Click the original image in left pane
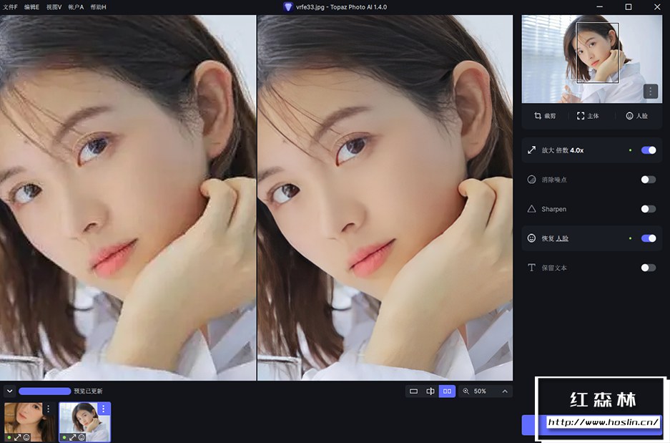The image size is (670, 443). point(128,198)
